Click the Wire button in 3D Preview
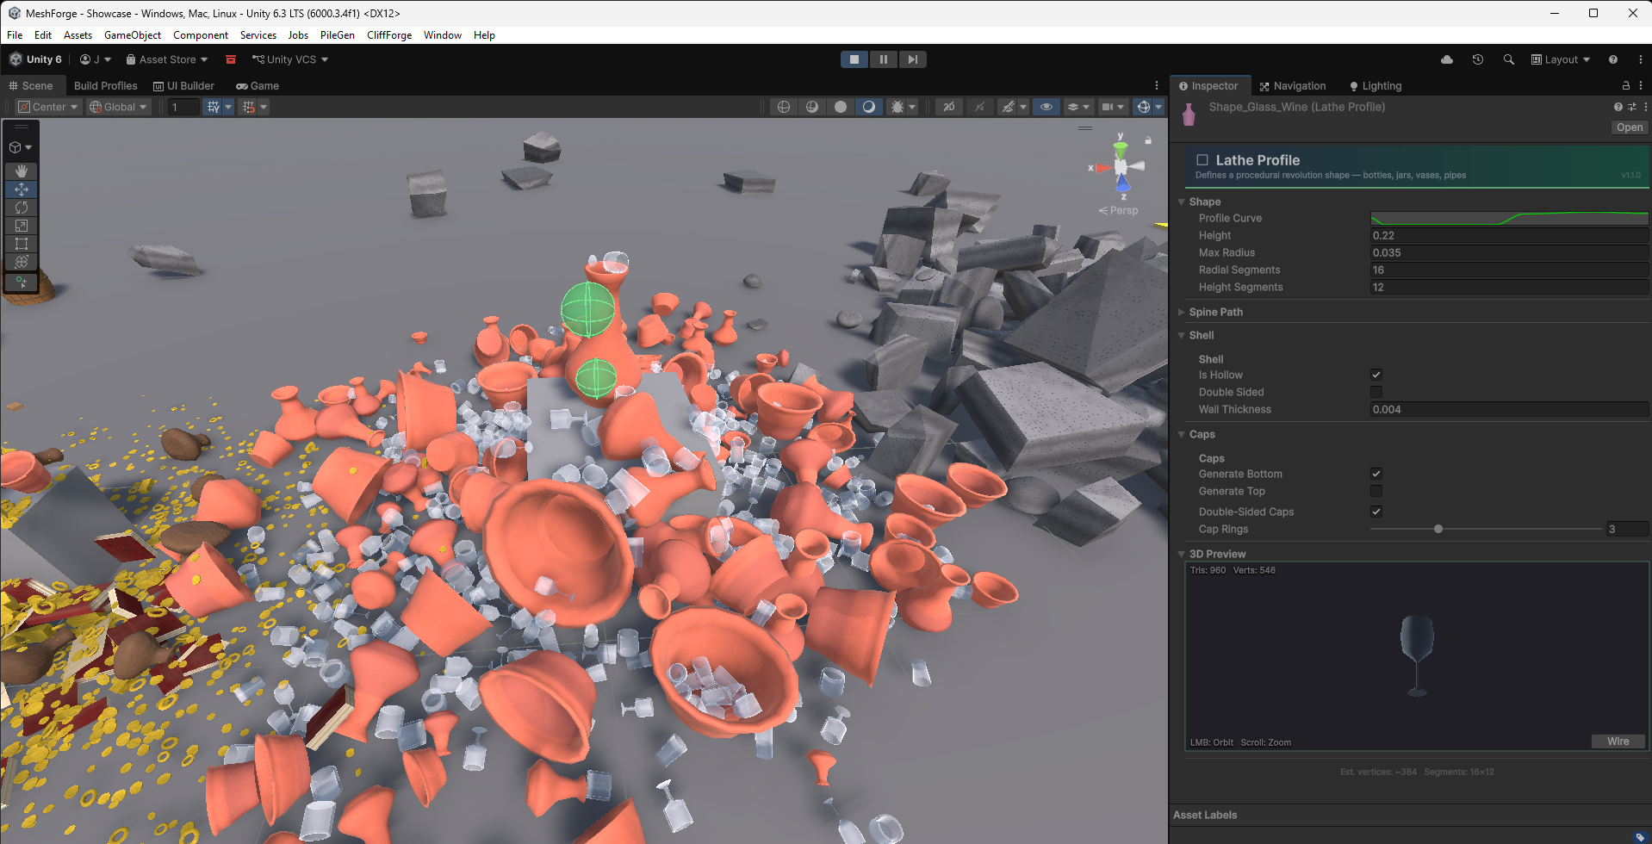 click(1617, 741)
